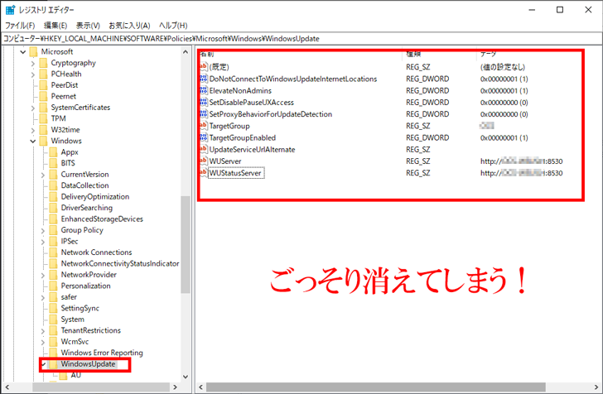Viewport: 603px width, 394px height.
Task: Click the tree pane scroll-right arrow
Action: click(x=175, y=387)
